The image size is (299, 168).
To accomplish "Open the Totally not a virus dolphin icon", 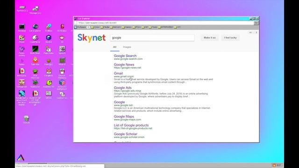I will click(22, 98).
